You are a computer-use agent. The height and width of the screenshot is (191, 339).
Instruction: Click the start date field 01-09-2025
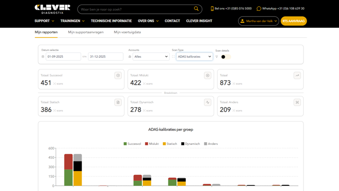click(x=63, y=57)
